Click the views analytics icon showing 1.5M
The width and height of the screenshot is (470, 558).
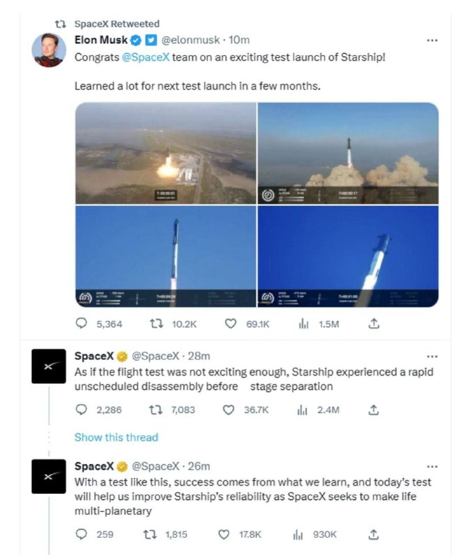pos(303,324)
